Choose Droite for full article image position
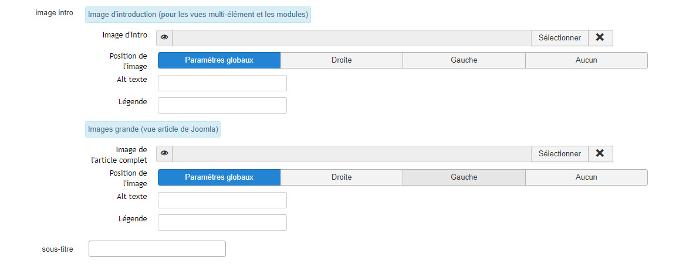Screen dimensions: 676x264 [x=342, y=177]
